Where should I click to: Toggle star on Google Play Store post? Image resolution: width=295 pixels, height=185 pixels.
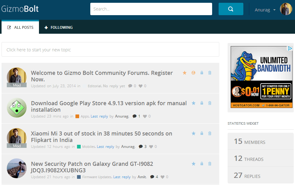pyautogui.click(x=193, y=103)
